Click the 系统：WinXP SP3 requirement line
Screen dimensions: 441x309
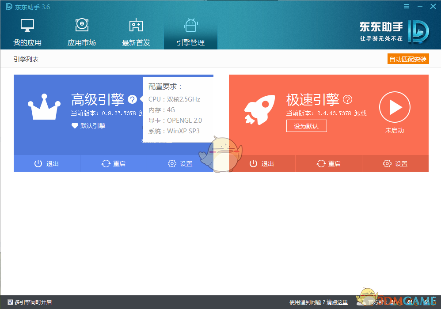pyautogui.click(x=174, y=131)
